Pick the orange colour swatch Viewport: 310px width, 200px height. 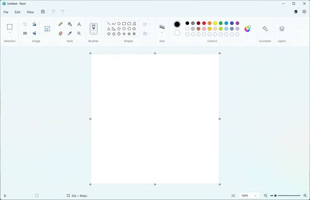click(210, 23)
